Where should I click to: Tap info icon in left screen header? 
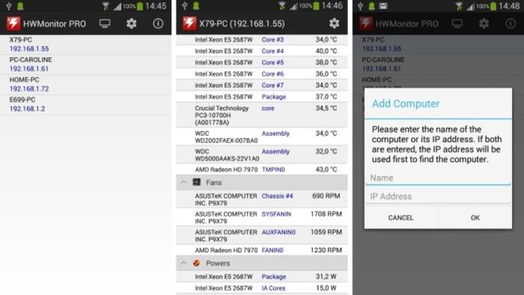158,23
